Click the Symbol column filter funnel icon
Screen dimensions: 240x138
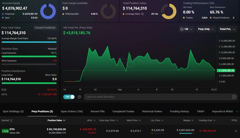coord(11,121)
